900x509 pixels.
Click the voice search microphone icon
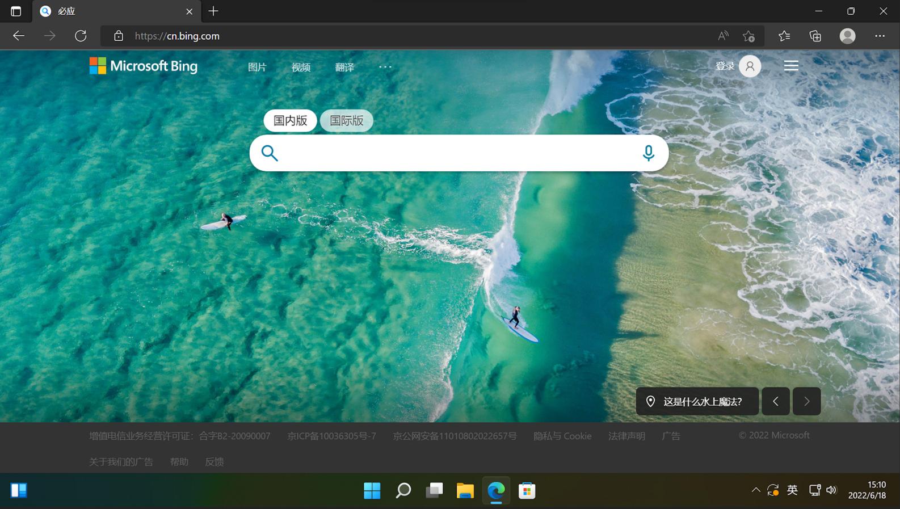click(x=648, y=153)
